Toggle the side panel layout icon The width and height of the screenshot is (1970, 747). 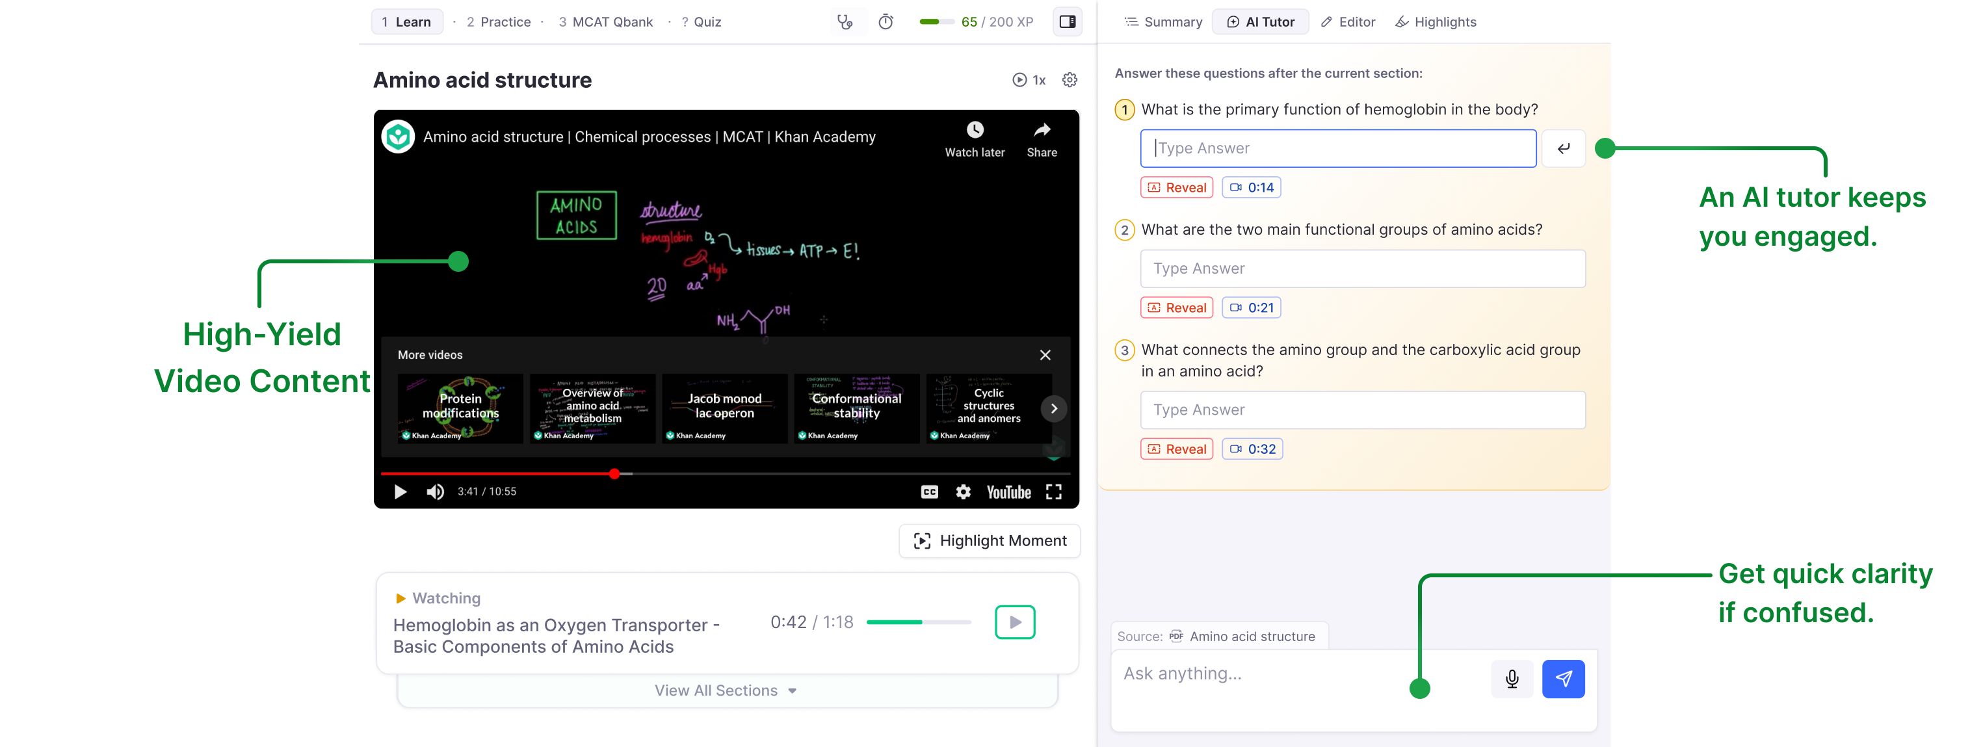1068,22
